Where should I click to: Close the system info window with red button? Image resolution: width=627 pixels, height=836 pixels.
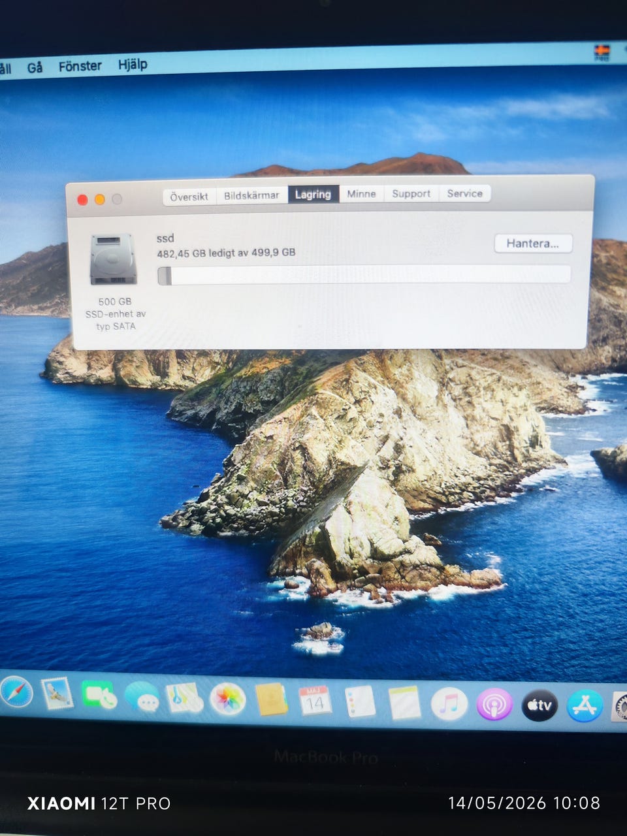coord(82,200)
